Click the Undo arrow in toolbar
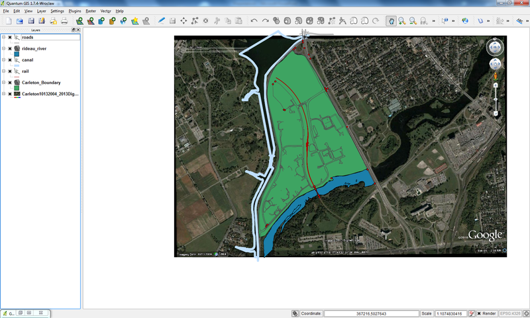This screenshot has height=318, width=530. point(254,21)
